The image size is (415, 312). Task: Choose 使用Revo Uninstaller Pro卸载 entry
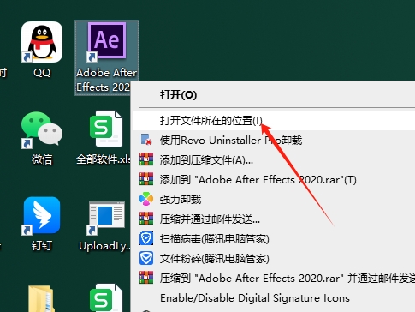[274, 141]
